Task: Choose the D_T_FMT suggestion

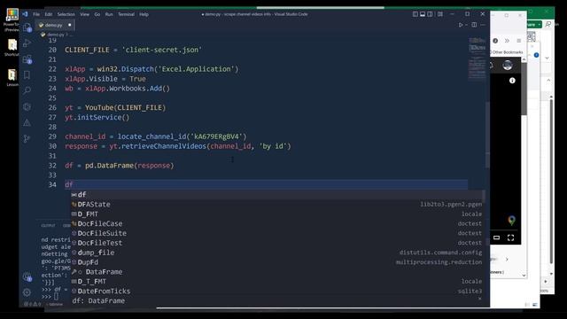Action: 276,282
